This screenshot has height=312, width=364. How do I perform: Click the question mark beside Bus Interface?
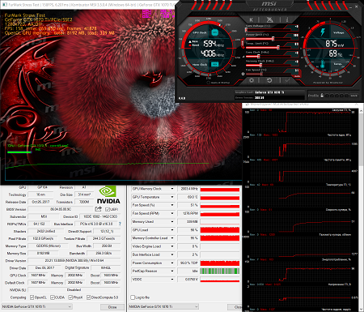tap(120, 224)
